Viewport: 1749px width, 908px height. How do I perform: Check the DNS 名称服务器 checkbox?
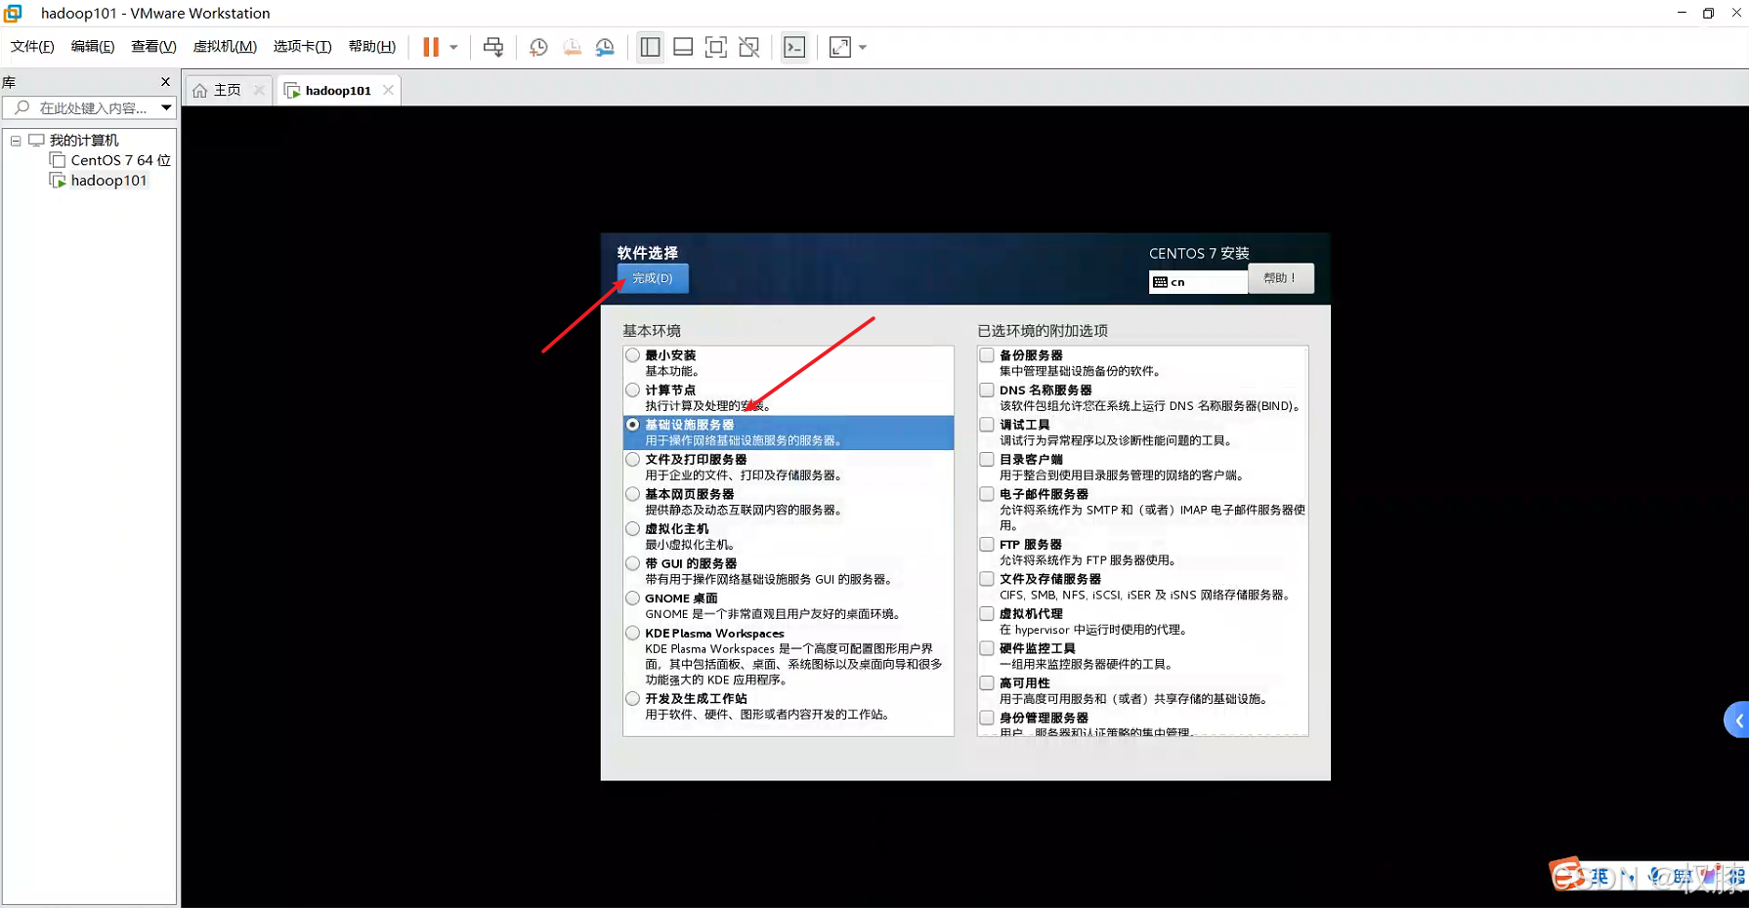tap(987, 391)
